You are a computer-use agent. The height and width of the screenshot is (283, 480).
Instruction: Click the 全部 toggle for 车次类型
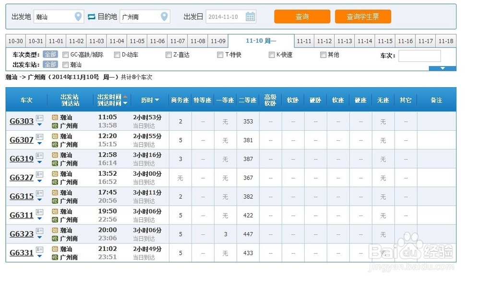(x=50, y=55)
